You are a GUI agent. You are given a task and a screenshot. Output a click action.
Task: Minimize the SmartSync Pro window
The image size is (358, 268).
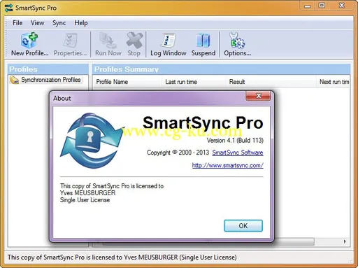point(308,6)
